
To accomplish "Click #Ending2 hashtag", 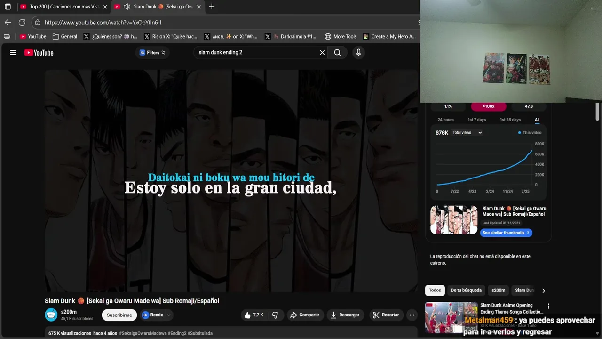I will click(x=177, y=333).
